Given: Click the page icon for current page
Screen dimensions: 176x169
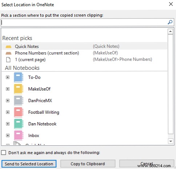Looking at the screenshot, I should (x=8, y=60).
